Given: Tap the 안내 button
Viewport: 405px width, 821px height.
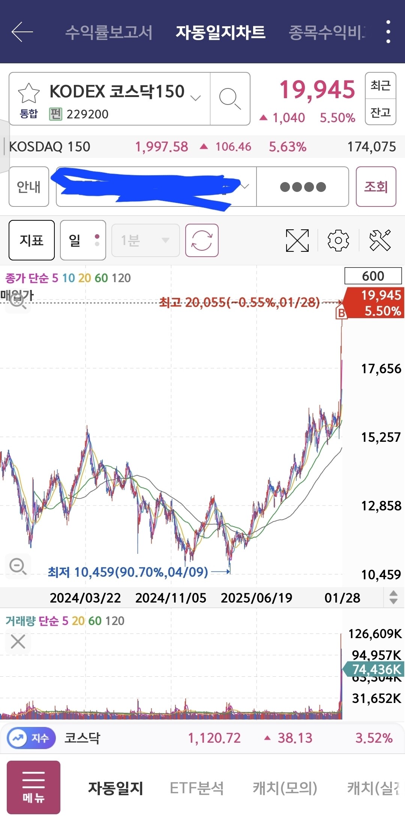Looking at the screenshot, I should [x=29, y=187].
